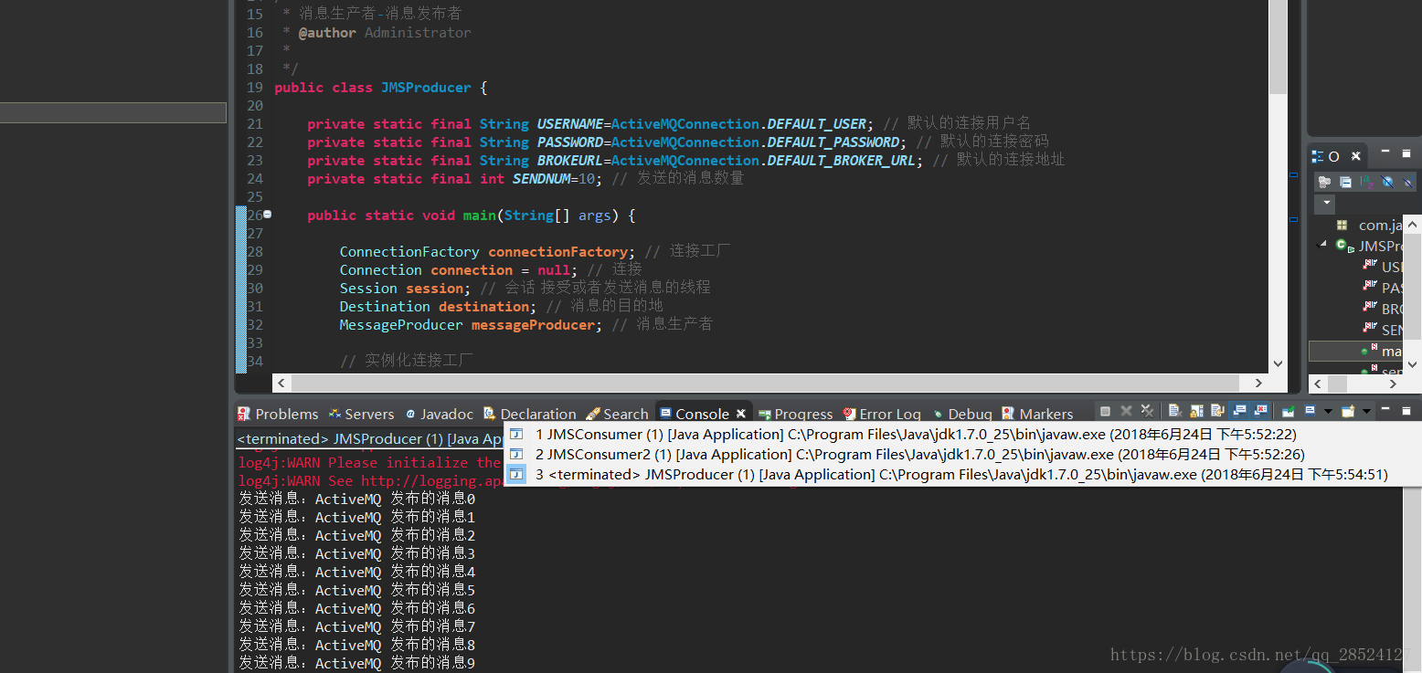The height and width of the screenshot is (673, 1422).
Task: Click overview ruler marker beside line 26
Action: [1293, 219]
